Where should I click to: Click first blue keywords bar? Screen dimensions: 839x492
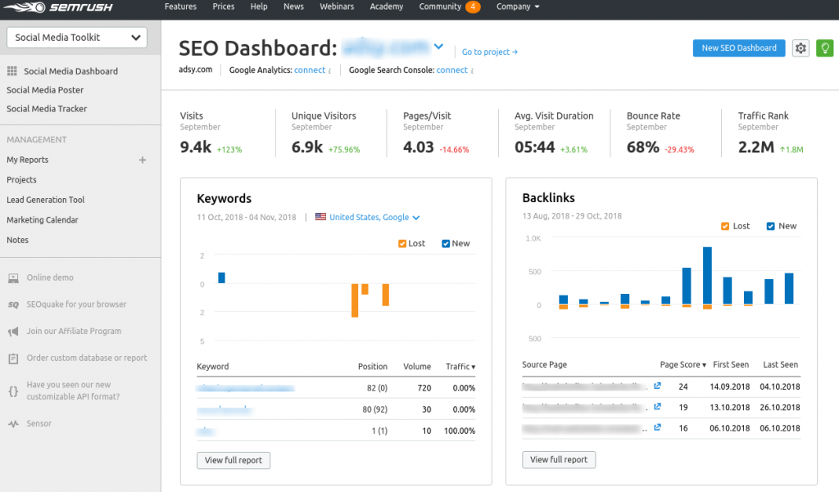click(221, 278)
